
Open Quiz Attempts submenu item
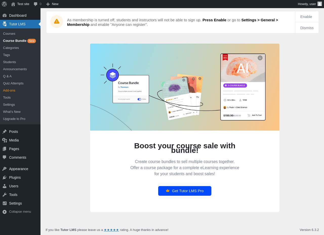pos(13,83)
